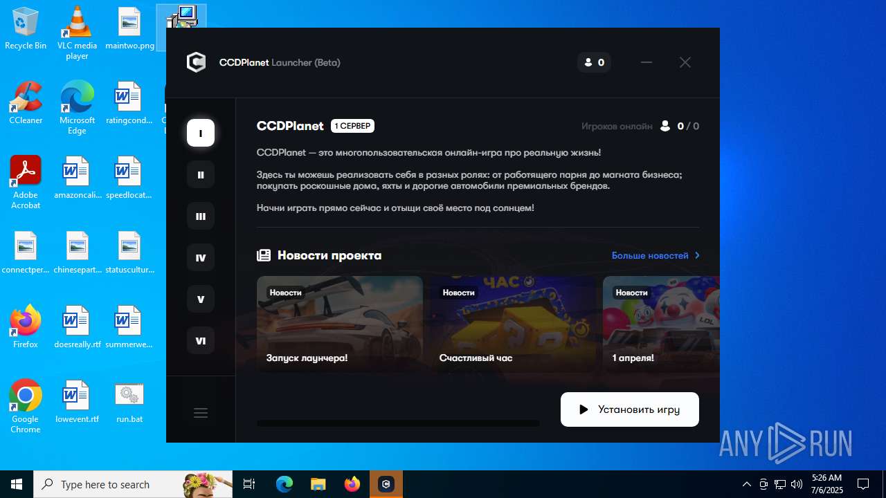The width and height of the screenshot is (886, 498).
Task: Open network settings tray icon
Action: tap(780, 484)
